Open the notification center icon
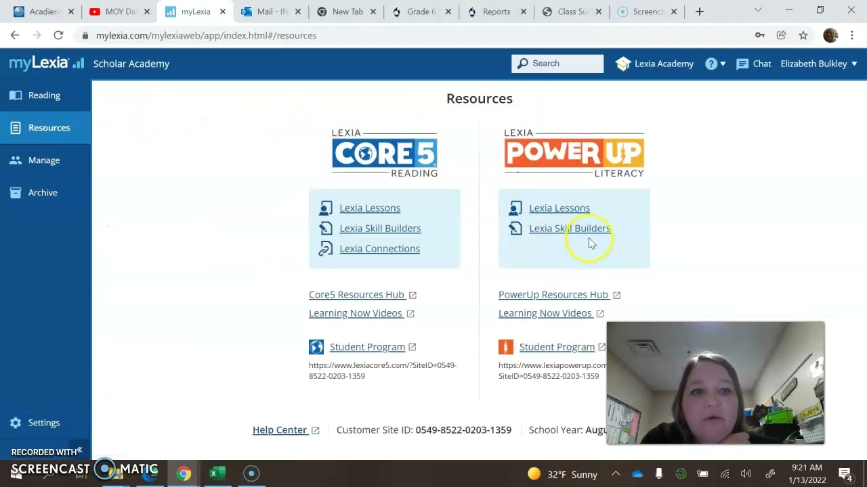867x487 pixels. [x=845, y=474]
